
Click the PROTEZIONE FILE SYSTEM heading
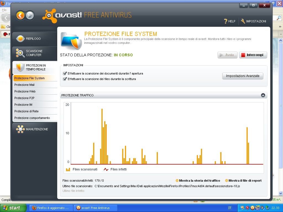121,34
